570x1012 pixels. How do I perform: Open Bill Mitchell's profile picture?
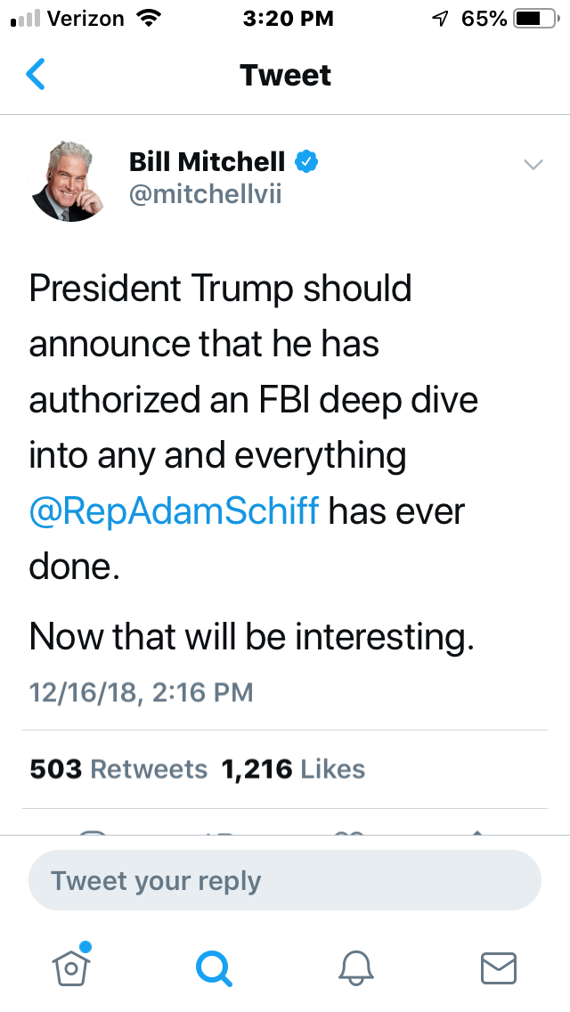point(69,181)
